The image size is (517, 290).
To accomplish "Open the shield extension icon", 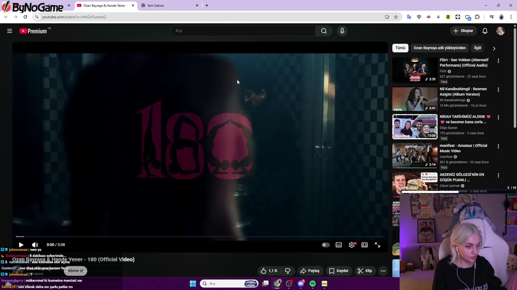I will tap(419, 17).
